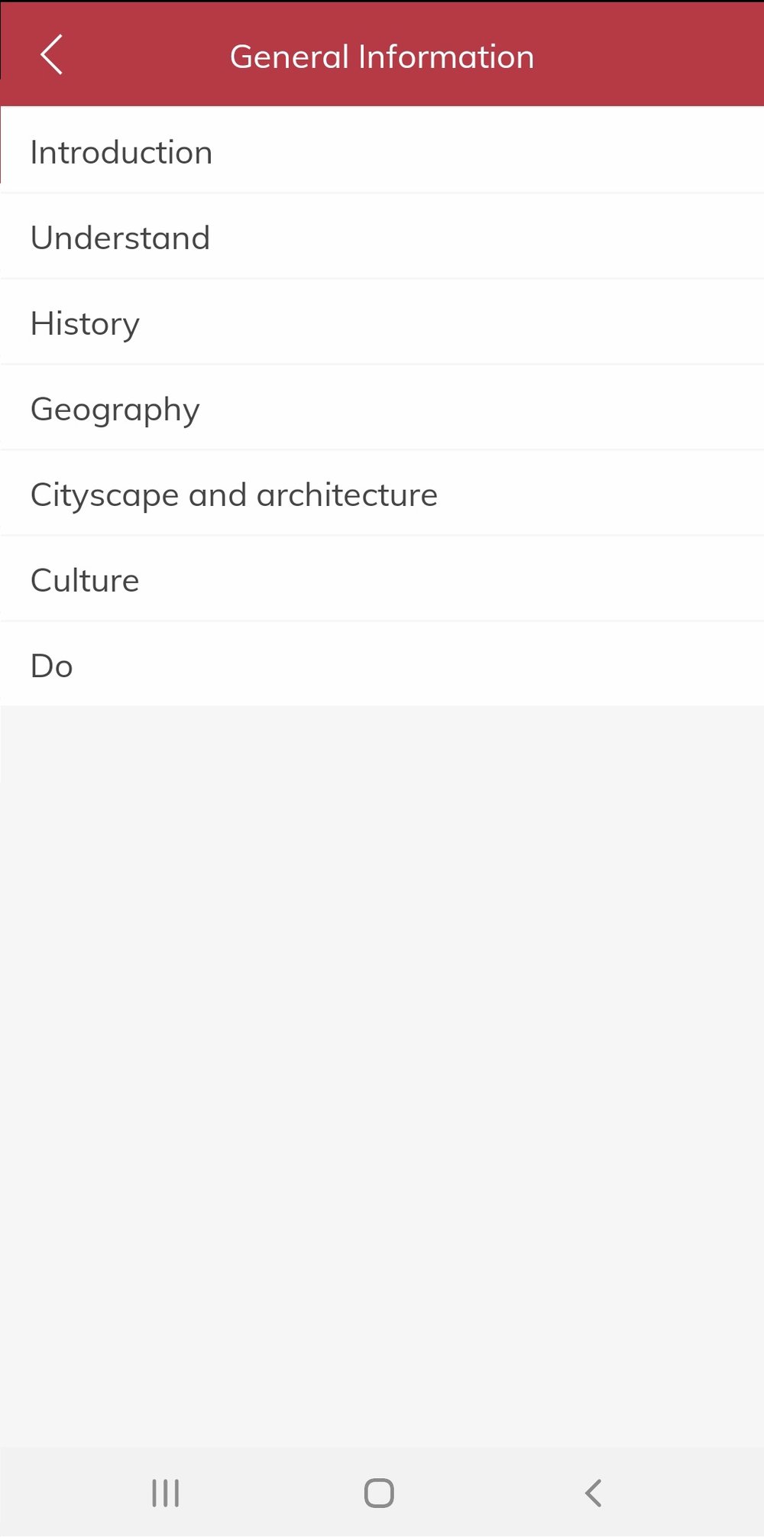The image size is (764, 1537).
Task: Tap the back arrow in the red header
Action: pos(51,56)
